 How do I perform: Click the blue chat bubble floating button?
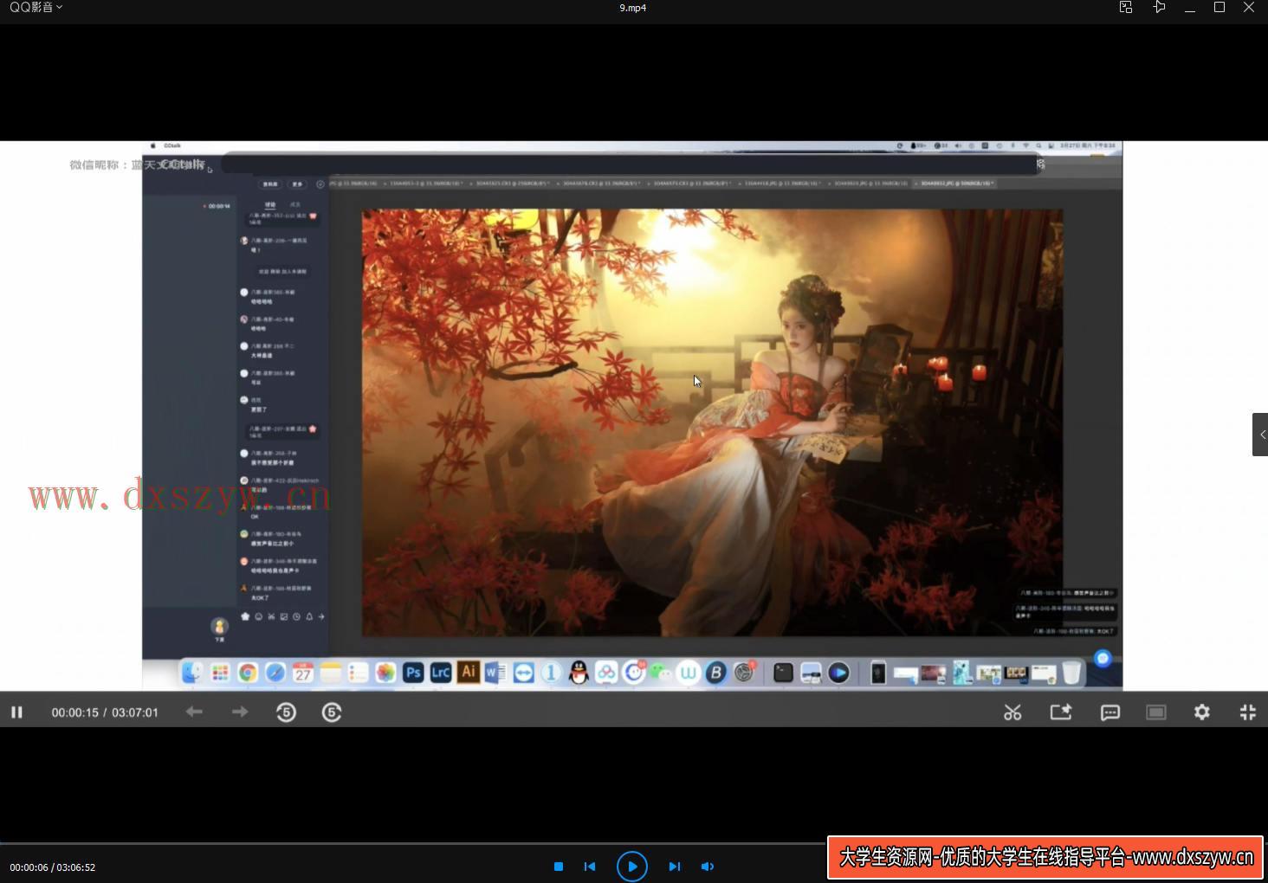click(1103, 658)
